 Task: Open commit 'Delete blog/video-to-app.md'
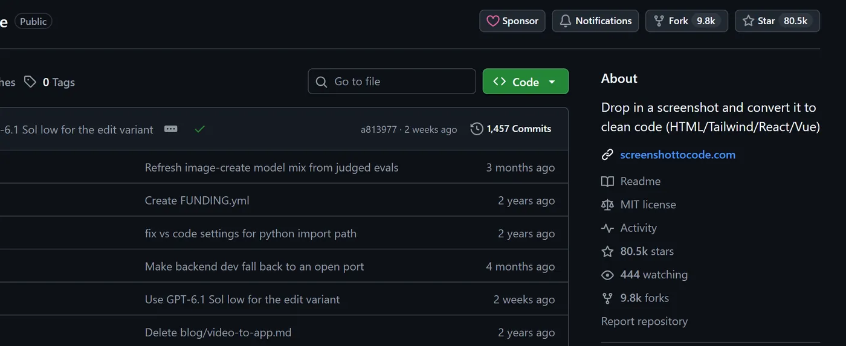point(218,333)
